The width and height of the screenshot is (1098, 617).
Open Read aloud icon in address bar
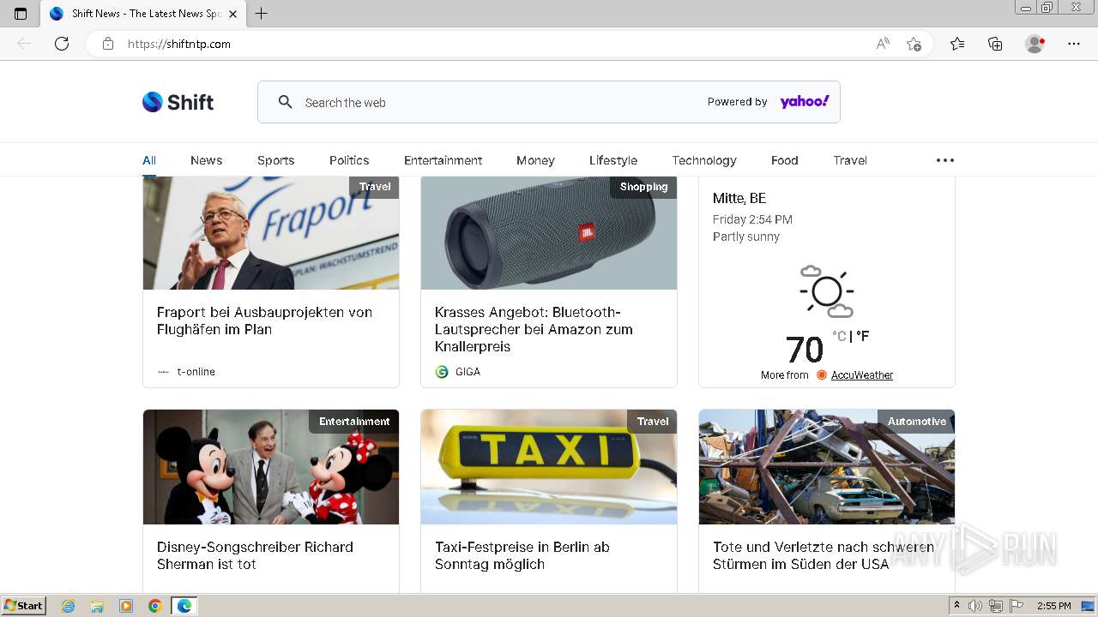point(883,44)
